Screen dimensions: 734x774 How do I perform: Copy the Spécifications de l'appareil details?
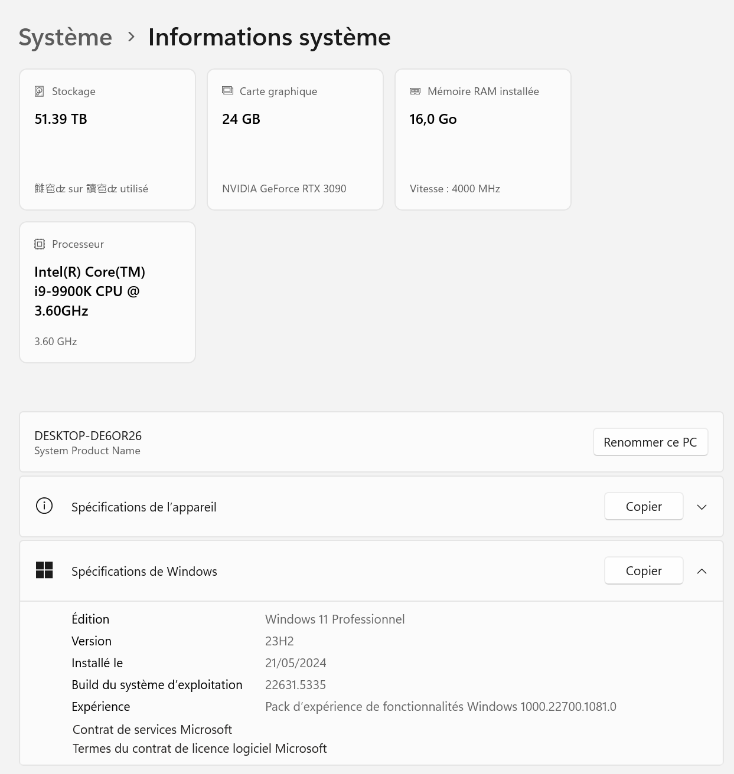click(644, 507)
